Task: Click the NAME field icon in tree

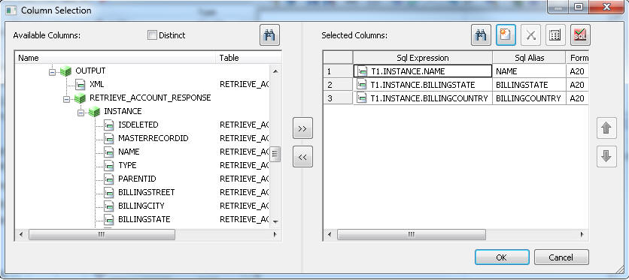Action: pyautogui.click(x=108, y=152)
